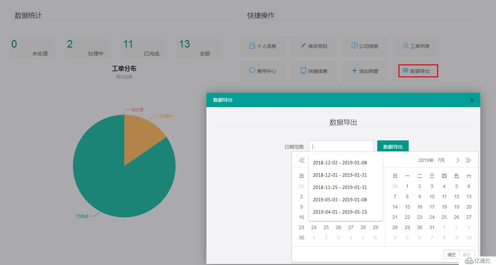Click the 未处理 statistic card showing 0
The image size is (496, 265).
(32, 49)
